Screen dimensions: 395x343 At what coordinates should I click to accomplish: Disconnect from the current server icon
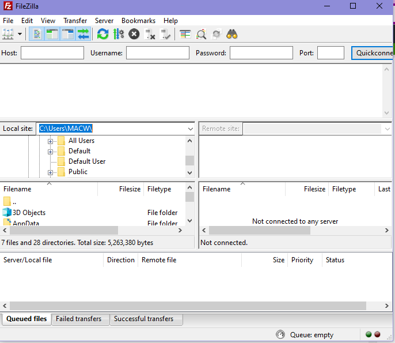tap(150, 34)
